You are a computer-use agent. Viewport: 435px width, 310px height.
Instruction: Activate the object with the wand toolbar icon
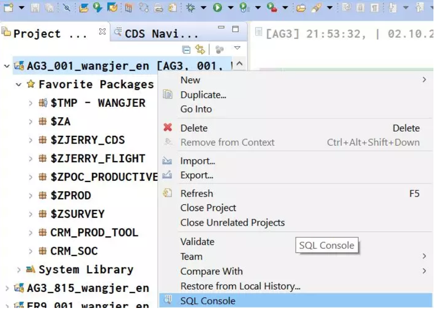coord(315,7)
